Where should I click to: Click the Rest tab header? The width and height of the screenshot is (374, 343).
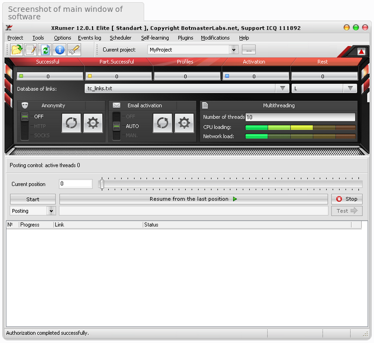[x=322, y=62]
